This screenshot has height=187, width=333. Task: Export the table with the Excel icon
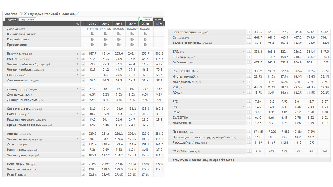140,20
